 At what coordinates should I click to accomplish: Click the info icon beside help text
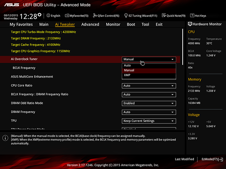[5, 138]
